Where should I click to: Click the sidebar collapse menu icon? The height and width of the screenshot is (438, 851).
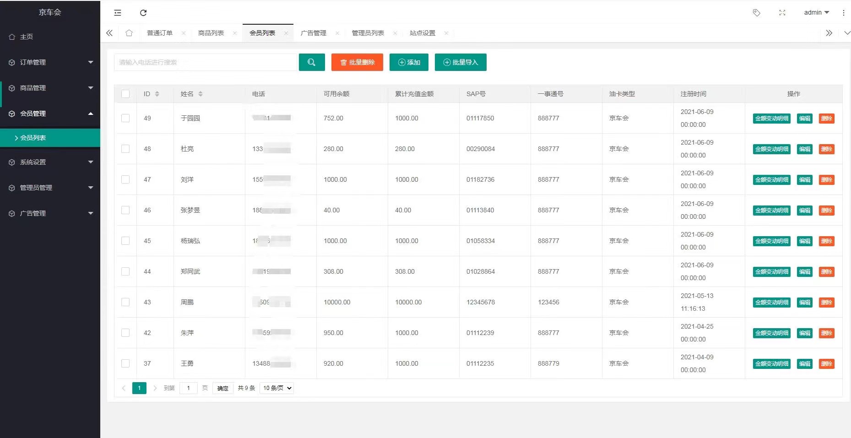click(118, 13)
